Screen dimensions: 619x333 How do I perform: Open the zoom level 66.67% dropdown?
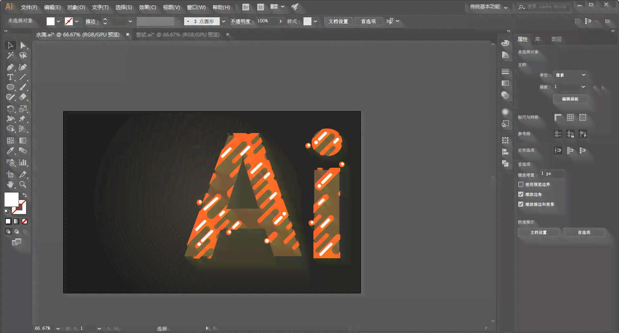(57, 328)
